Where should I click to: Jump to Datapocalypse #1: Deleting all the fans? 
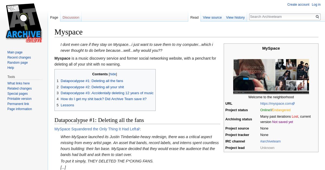(92, 81)
